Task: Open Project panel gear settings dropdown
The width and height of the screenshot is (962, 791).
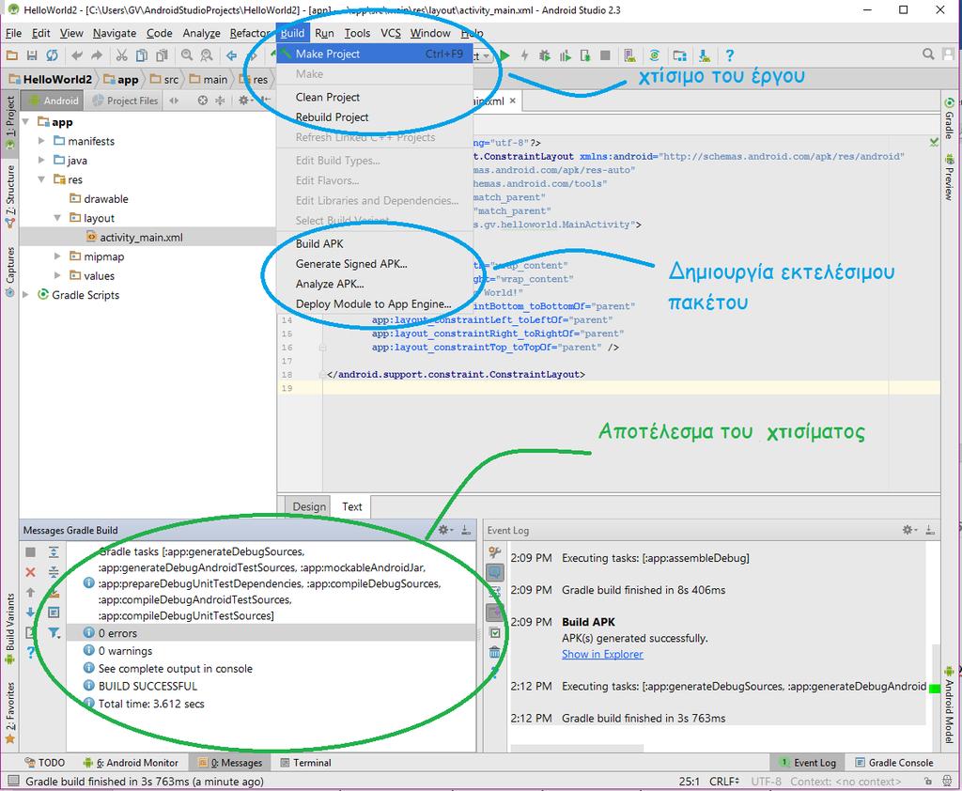Action: 245,100
